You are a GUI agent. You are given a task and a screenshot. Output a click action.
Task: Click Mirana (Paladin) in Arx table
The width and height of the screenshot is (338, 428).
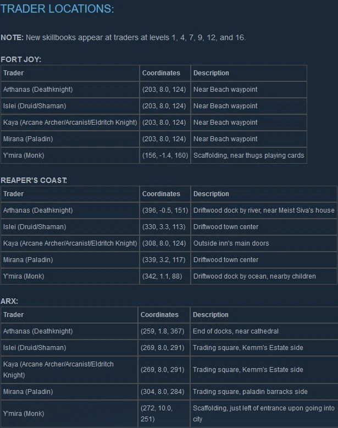click(28, 392)
